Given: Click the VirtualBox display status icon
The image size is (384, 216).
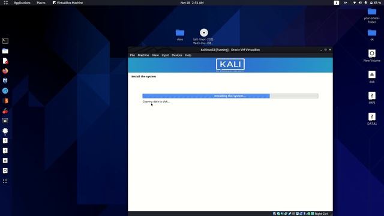Looking at the screenshot, I should pyautogui.click(x=297, y=214).
